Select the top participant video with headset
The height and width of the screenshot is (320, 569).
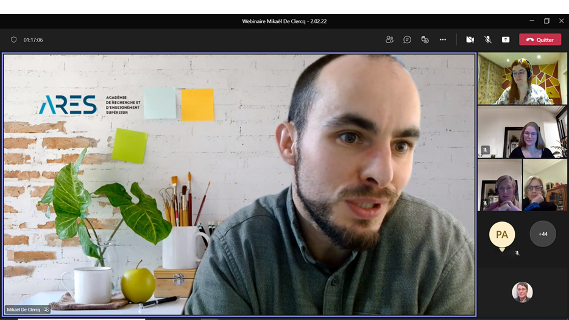(522, 79)
